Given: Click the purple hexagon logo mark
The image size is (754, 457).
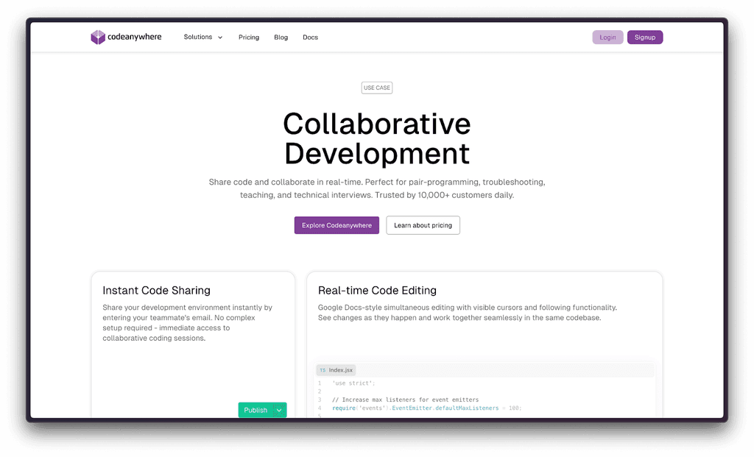Looking at the screenshot, I should pos(97,37).
